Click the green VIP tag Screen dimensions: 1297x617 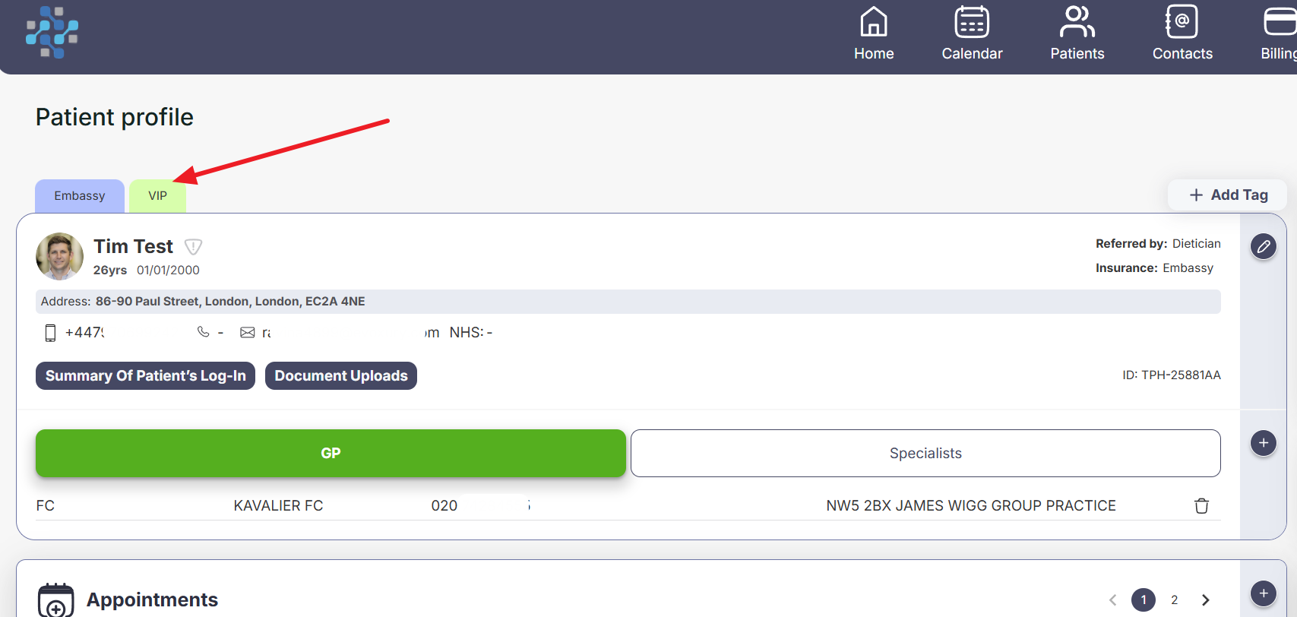[157, 196]
